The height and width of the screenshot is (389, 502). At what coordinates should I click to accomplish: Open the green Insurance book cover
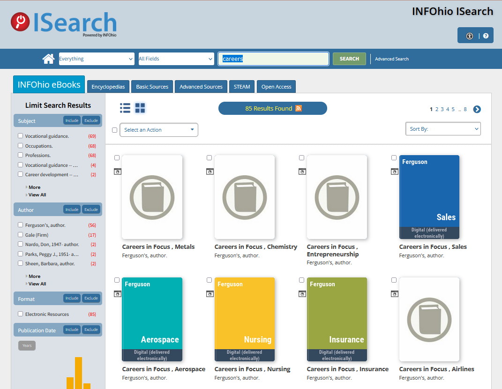click(x=337, y=319)
